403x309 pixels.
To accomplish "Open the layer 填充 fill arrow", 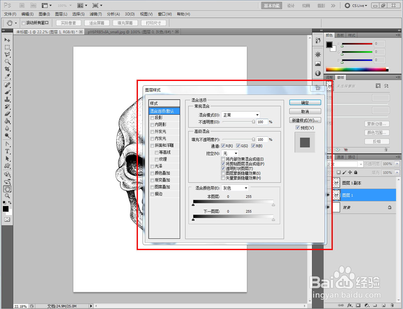I will pyautogui.click(x=397, y=173).
